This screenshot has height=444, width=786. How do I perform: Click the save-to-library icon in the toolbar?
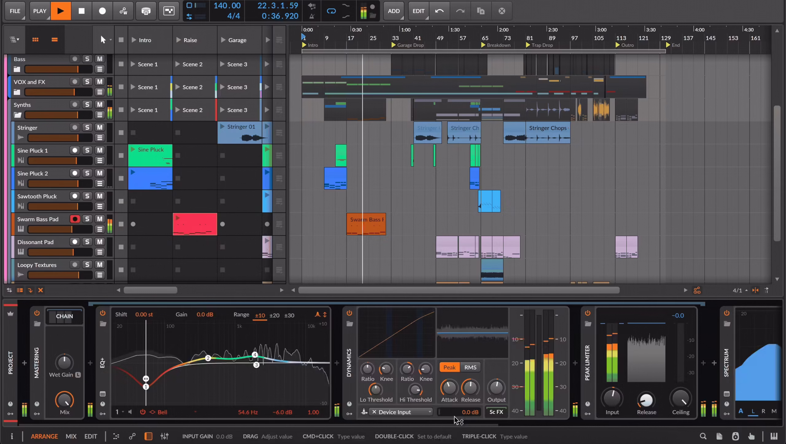[146, 11]
